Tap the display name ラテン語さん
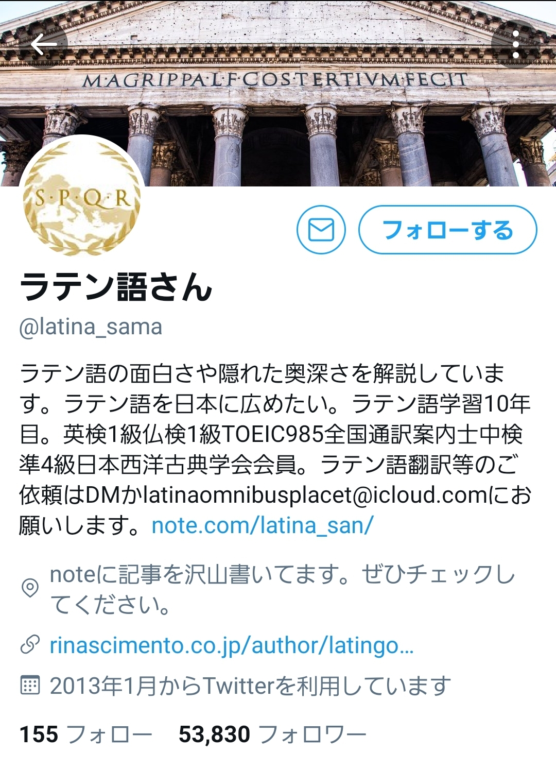Image resolution: width=556 pixels, height=769 pixels. 116,286
